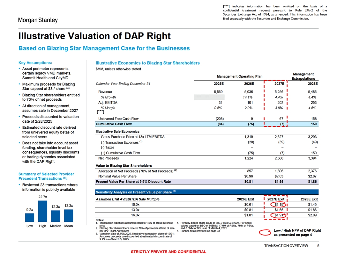Click the 2027E Adj. EBITDA value 202
Image resolution: width=337 pixels, height=260 pixels.
point(280,103)
